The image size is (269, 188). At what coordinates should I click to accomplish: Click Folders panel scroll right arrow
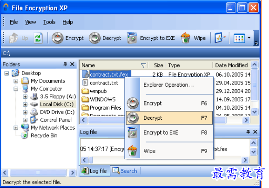coord(73,173)
